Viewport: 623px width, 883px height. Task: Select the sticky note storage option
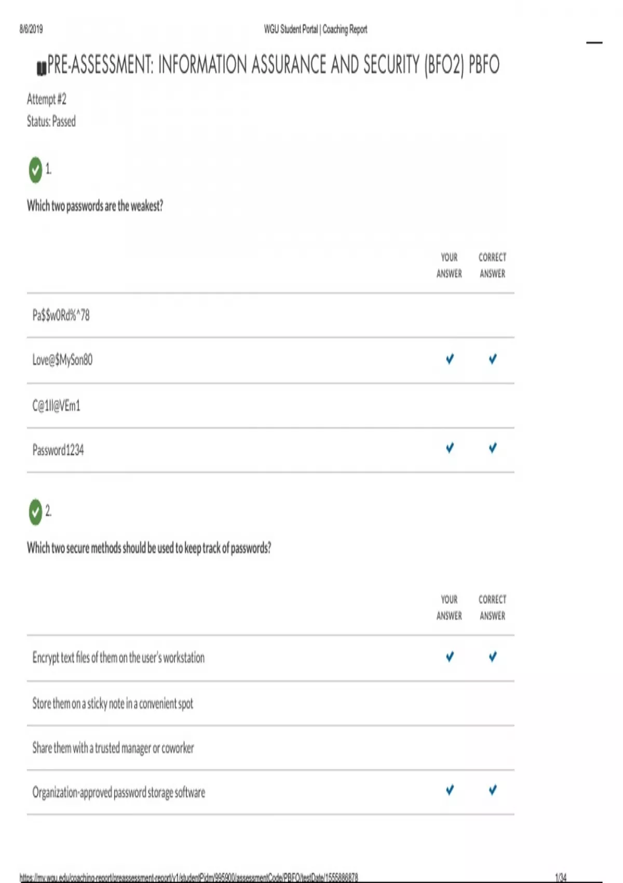click(x=113, y=704)
